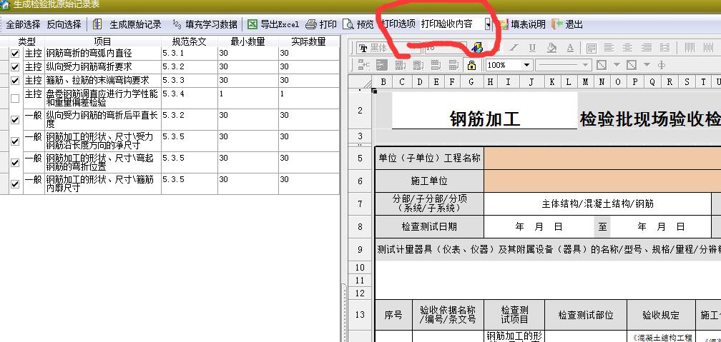Click the 全部选择 button

pyautogui.click(x=23, y=24)
